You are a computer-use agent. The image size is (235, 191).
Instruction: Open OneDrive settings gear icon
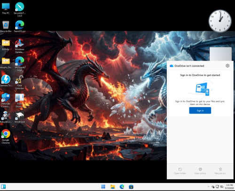click(x=227, y=66)
